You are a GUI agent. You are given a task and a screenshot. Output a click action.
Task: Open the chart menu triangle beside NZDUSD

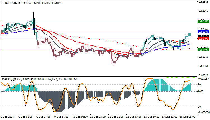[x=3, y=3]
